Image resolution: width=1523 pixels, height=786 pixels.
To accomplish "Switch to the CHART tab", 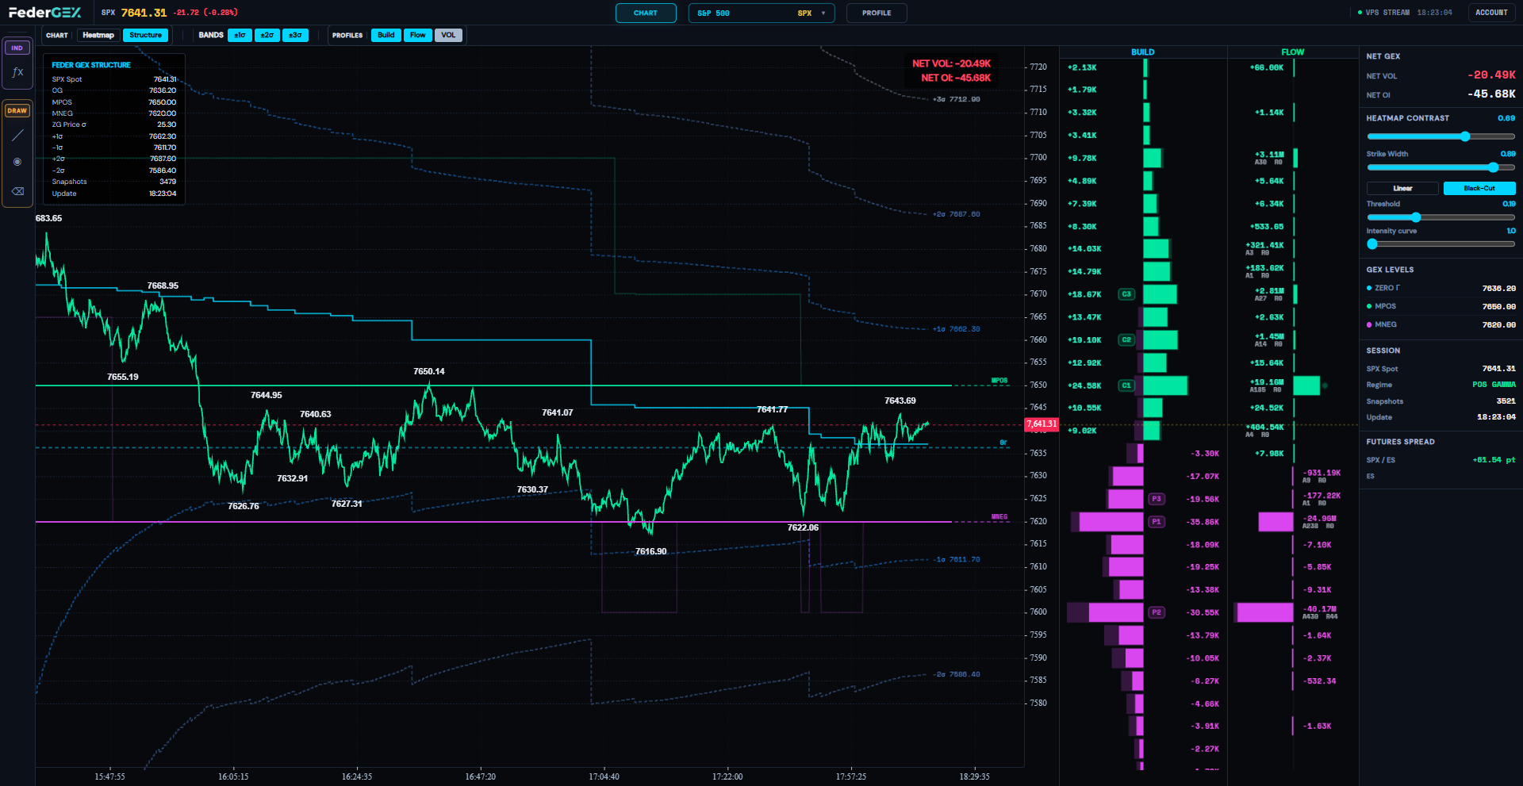I will tap(646, 13).
